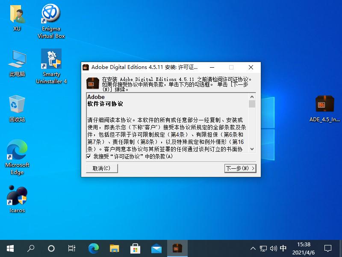Click the 取消(C) button

[102, 168]
